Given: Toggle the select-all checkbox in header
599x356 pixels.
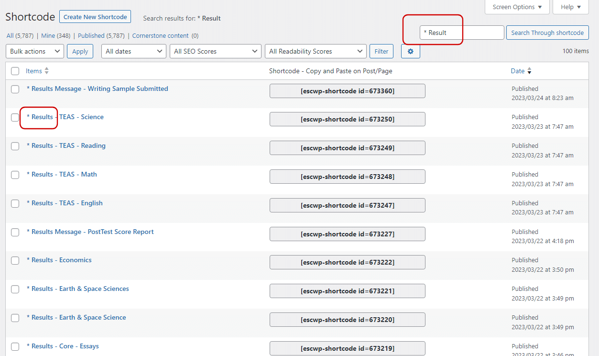Looking at the screenshot, I should click(x=15, y=71).
